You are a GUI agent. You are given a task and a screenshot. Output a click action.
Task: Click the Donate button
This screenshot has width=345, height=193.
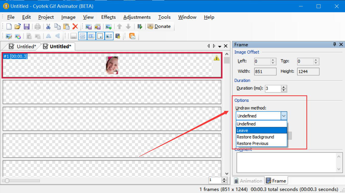click(159, 27)
